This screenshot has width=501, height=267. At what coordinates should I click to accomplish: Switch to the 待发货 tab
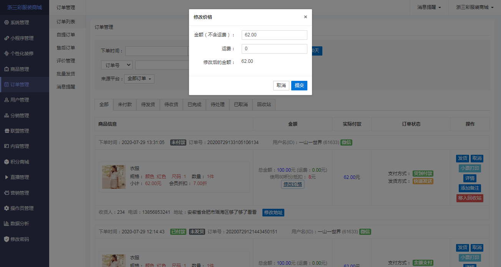point(148,105)
